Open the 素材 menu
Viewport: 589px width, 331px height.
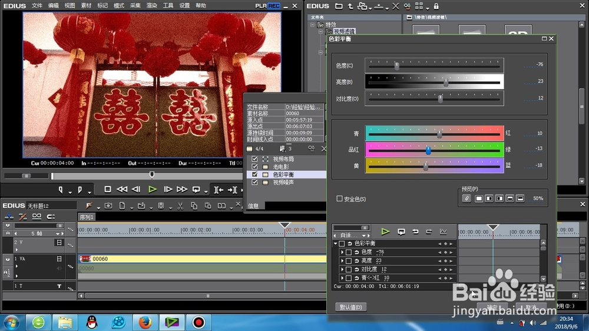[x=86, y=6]
